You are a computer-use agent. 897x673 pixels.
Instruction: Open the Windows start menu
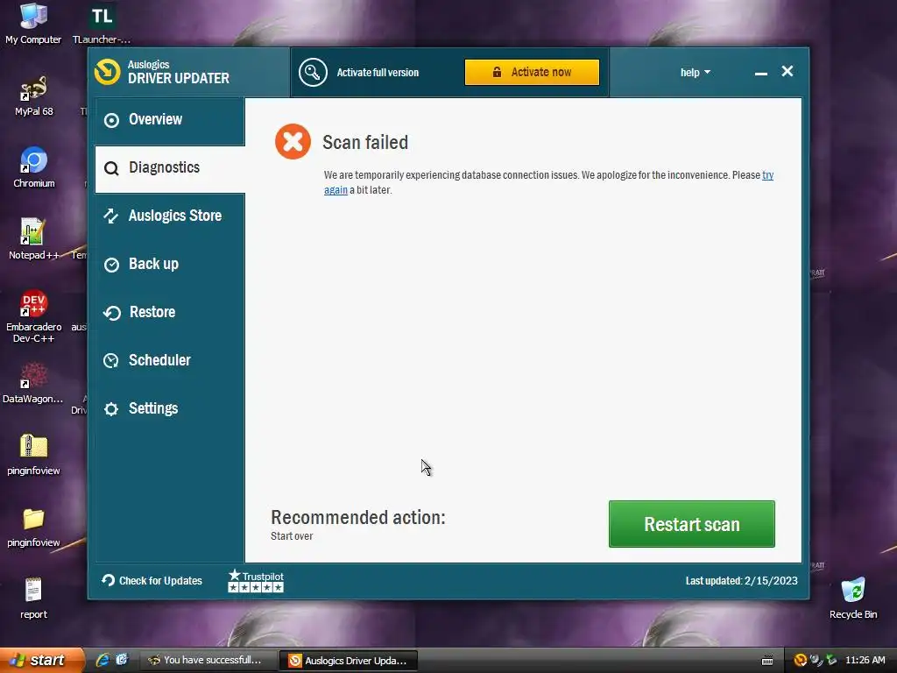[x=42, y=660]
